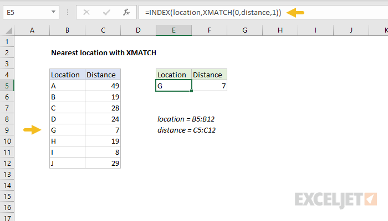
Task: Select column J header
Action: 351,30
